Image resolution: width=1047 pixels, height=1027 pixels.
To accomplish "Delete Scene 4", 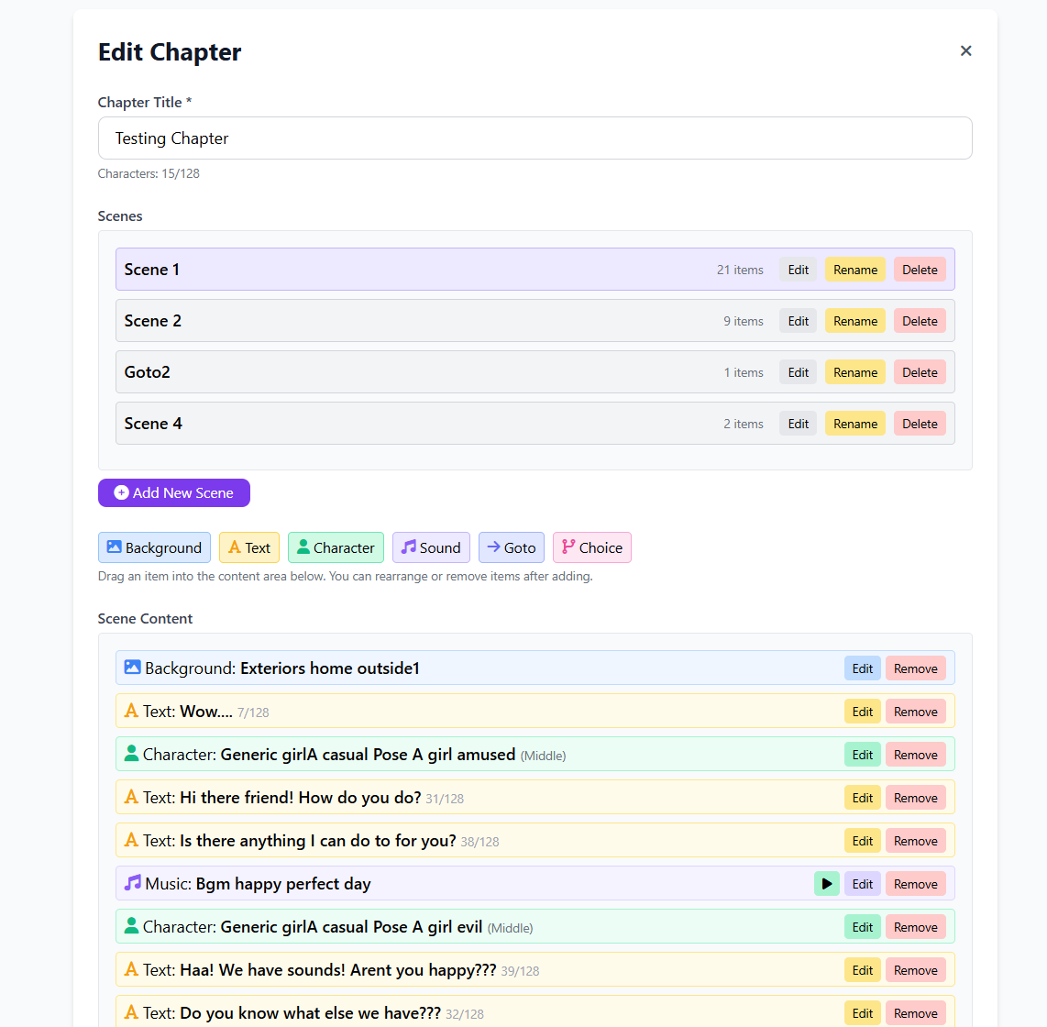I will tap(920, 424).
